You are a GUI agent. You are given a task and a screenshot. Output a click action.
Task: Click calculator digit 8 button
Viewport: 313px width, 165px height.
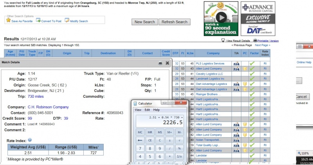coord(150,149)
